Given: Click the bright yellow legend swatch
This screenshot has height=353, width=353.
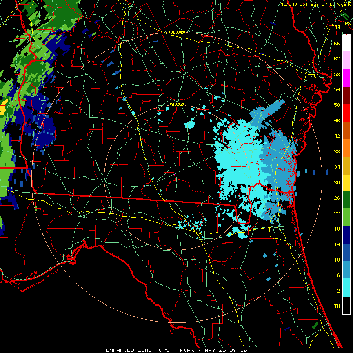Looking at the screenshot, I should point(346,182).
